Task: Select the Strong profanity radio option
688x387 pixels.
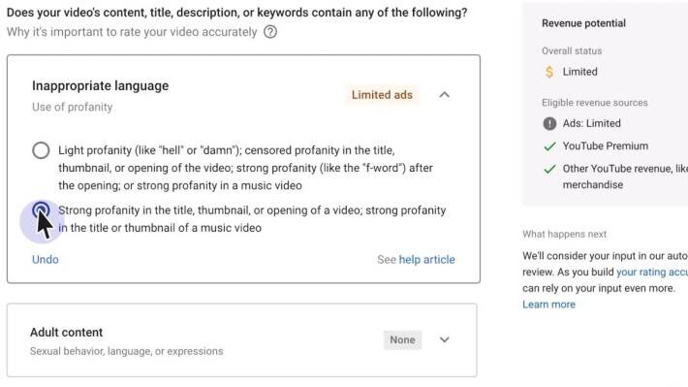Action: 41,210
